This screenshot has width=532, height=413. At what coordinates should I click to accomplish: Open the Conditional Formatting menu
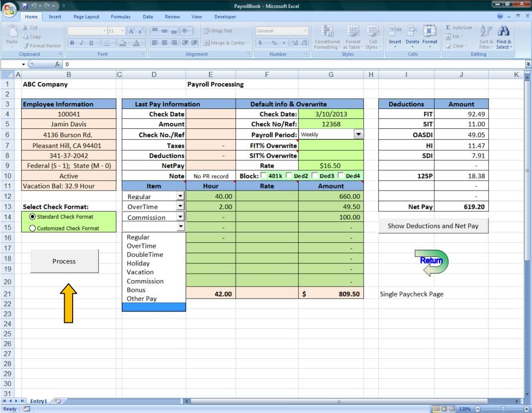[327, 37]
